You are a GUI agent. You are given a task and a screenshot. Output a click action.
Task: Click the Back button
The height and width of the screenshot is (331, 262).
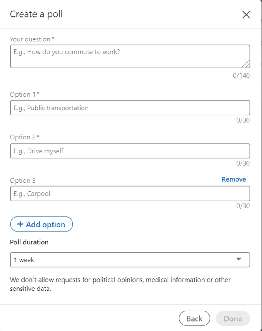coord(194,318)
